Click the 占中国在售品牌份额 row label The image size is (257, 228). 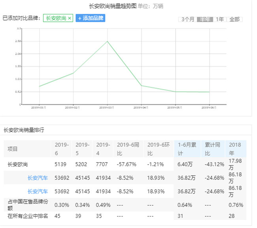[x=28, y=205]
